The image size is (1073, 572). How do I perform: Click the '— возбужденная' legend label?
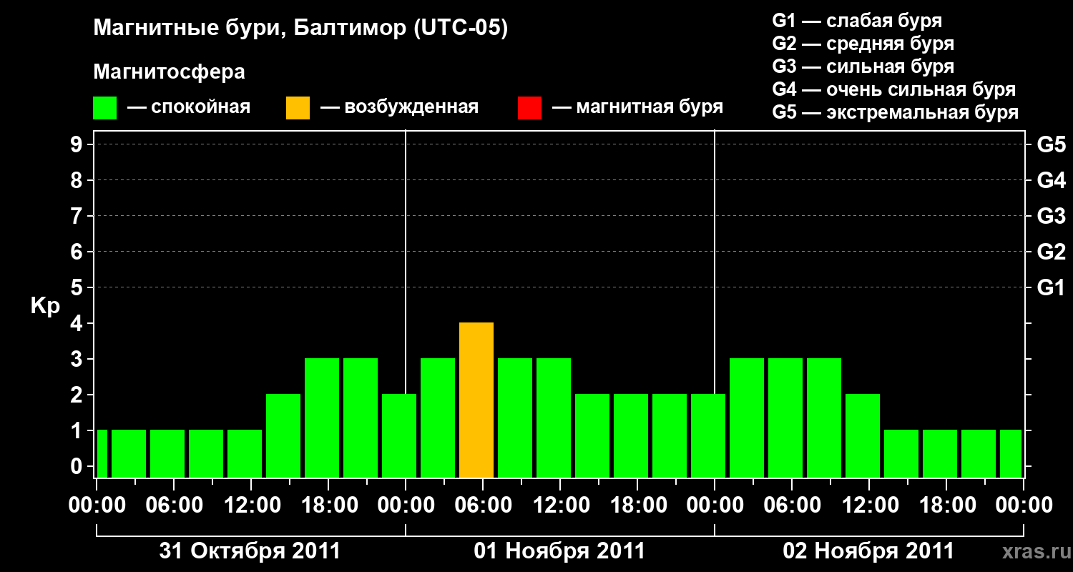399,108
